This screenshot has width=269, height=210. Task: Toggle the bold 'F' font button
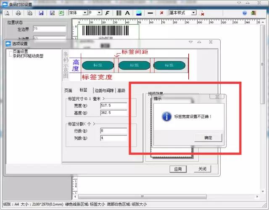tap(108, 13)
